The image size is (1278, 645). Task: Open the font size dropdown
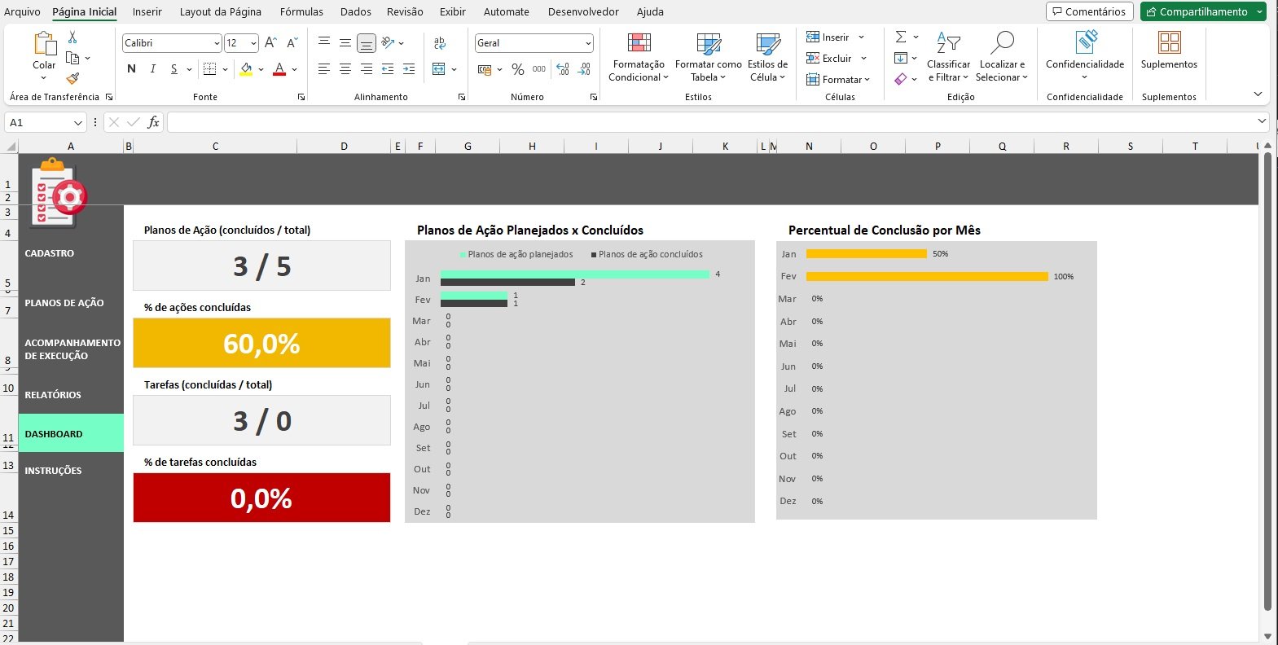(x=253, y=43)
